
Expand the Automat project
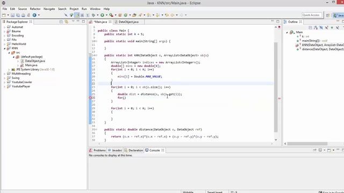[5, 27]
